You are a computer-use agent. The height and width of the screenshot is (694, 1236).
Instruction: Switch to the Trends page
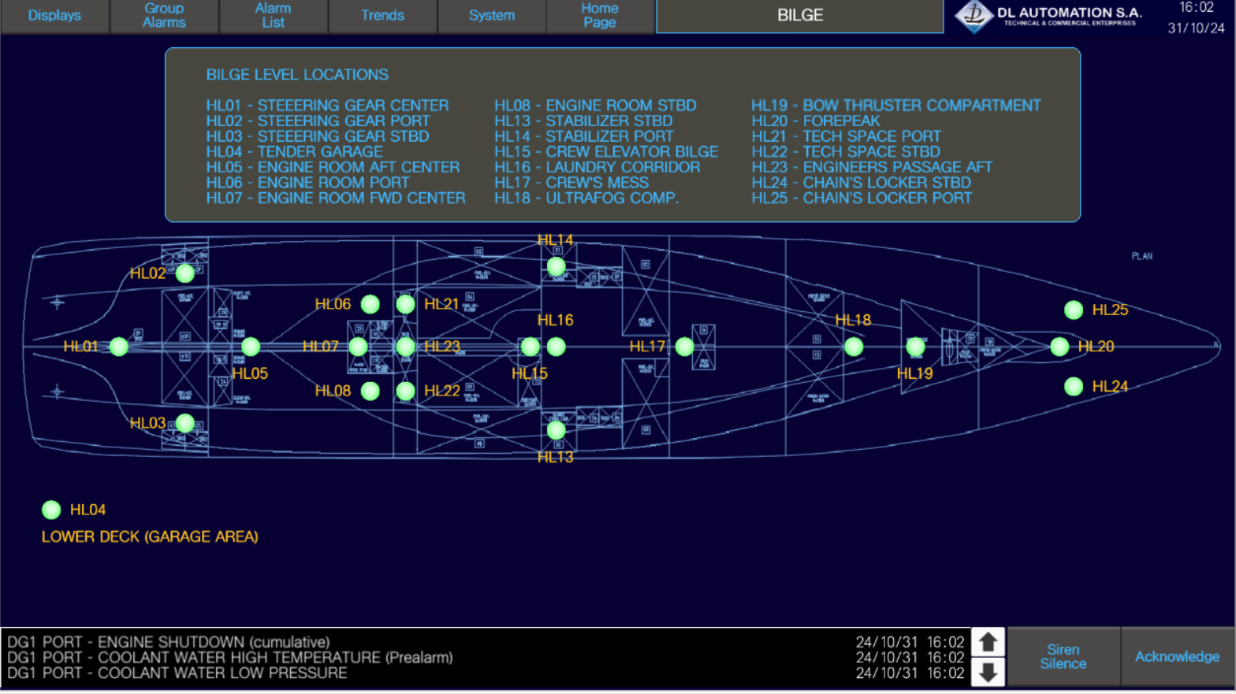[x=382, y=16]
